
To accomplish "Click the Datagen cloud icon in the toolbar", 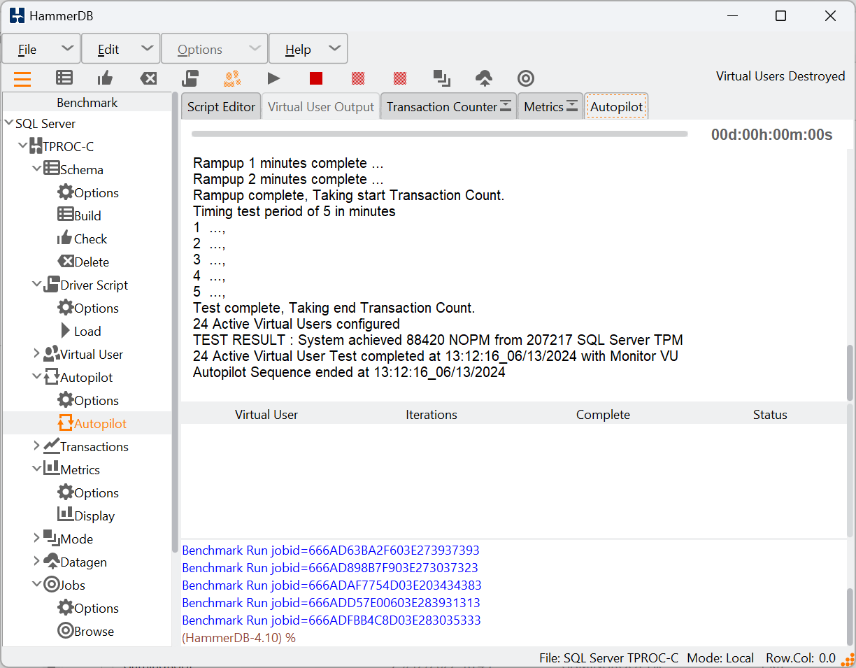I will pos(484,78).
